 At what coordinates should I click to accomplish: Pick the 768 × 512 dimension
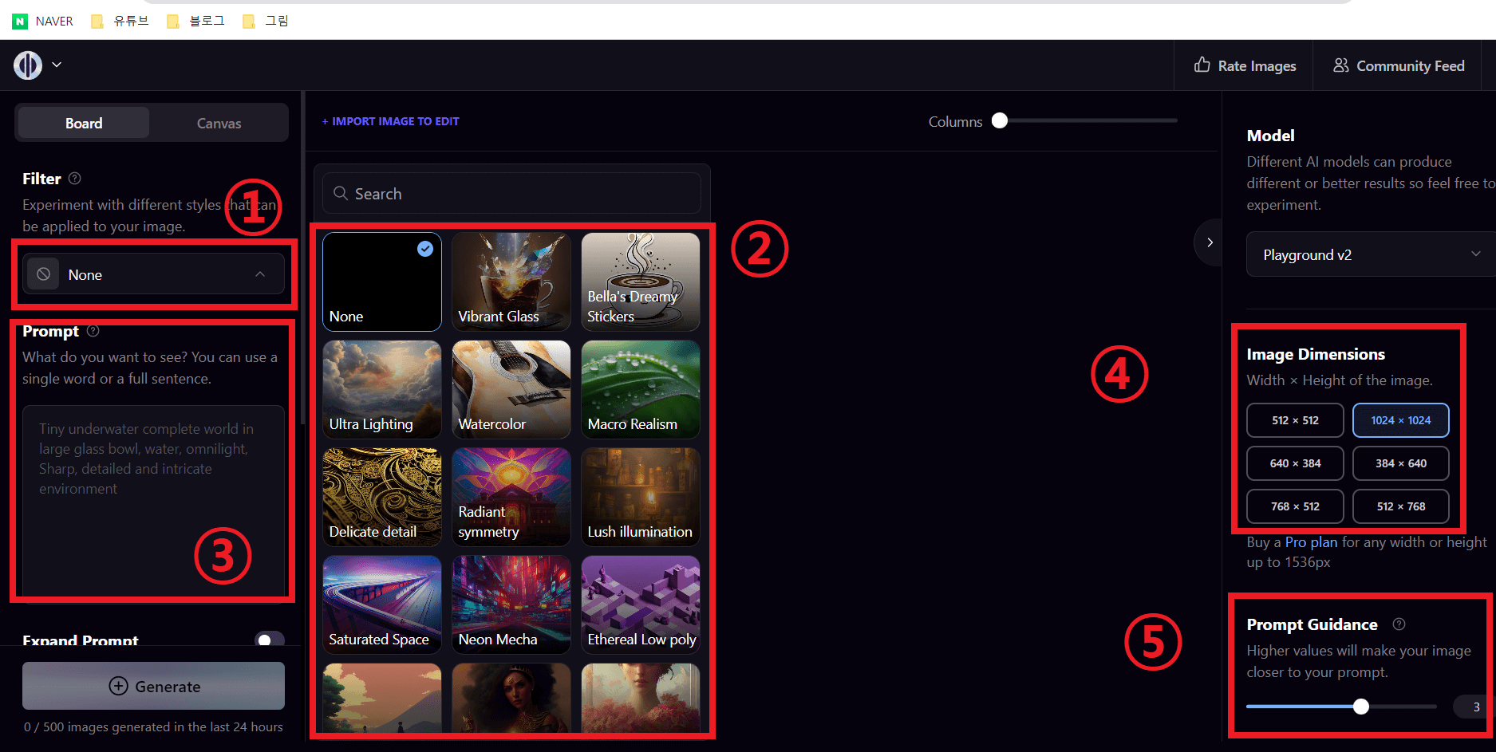(x=1295, y=506)
